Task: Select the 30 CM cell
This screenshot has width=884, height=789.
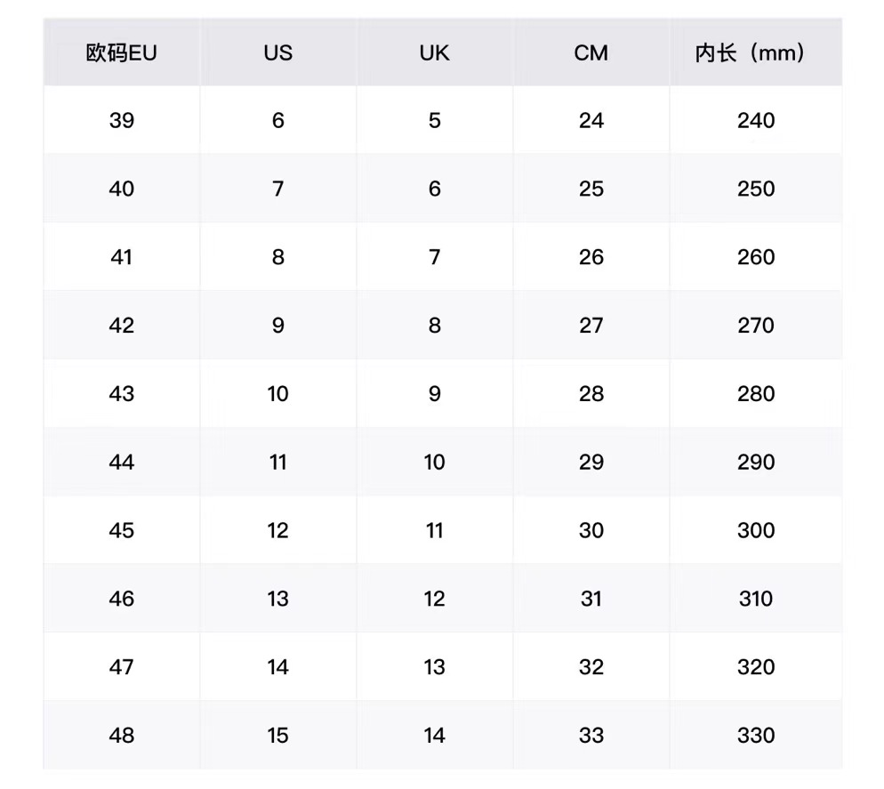Action: pyautogui.click(x=591, y=530)
